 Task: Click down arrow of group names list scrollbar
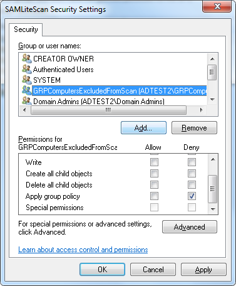tap(213, 100)
